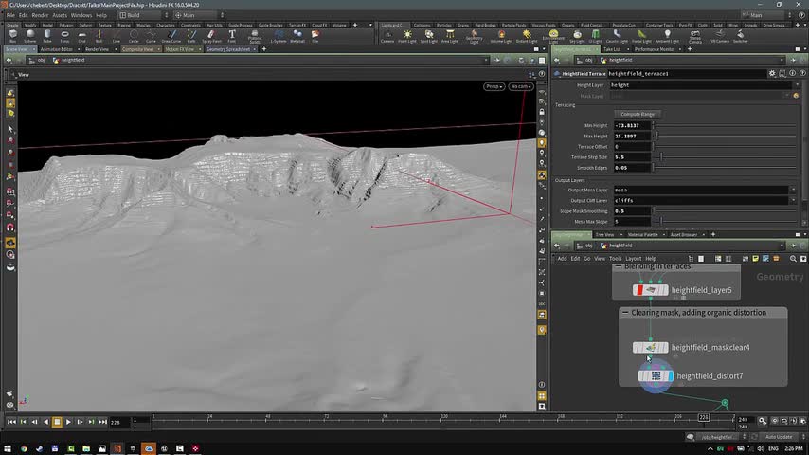Add a Sky Light from shelf
The height and width of the screenshot is (455, 809).
point(578,36)
